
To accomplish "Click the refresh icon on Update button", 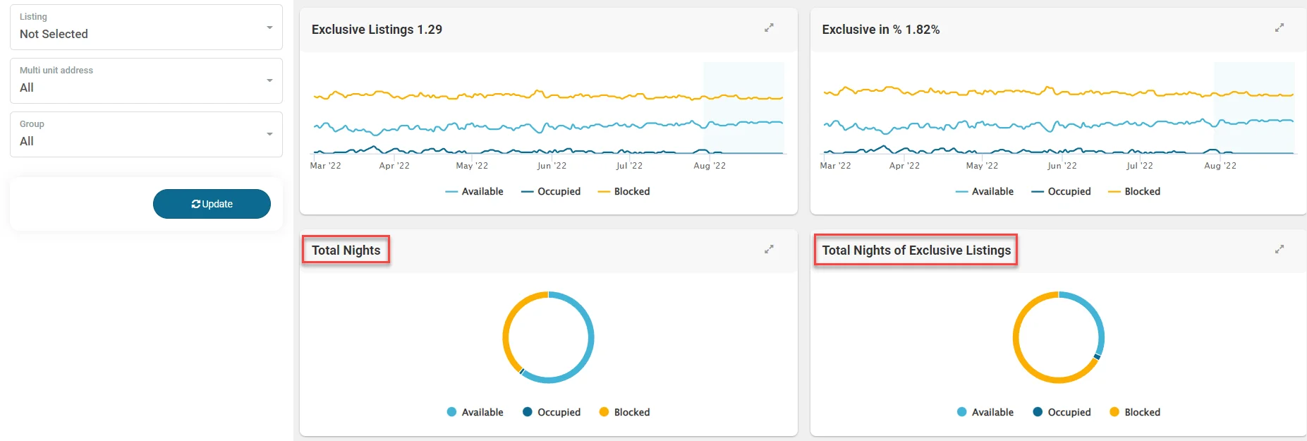I will point(196,204).
